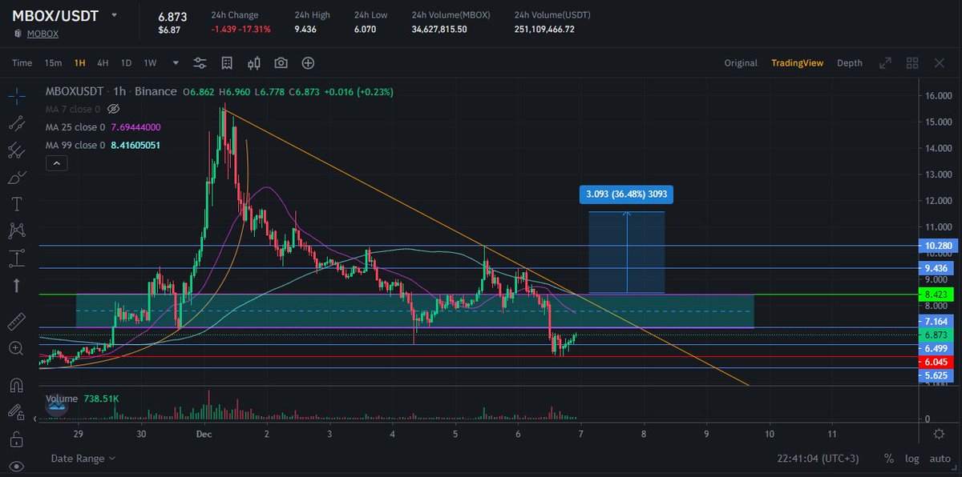Click the plus circle add icon
The width and height of the screenshot is (962, 477).
(x=308, y=62)
